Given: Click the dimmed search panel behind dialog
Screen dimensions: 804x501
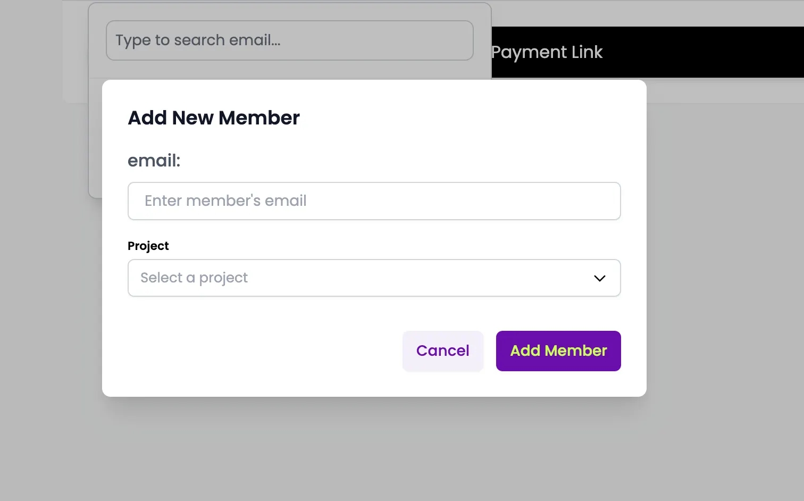Looking at the screenshot, I should point(95,138).
